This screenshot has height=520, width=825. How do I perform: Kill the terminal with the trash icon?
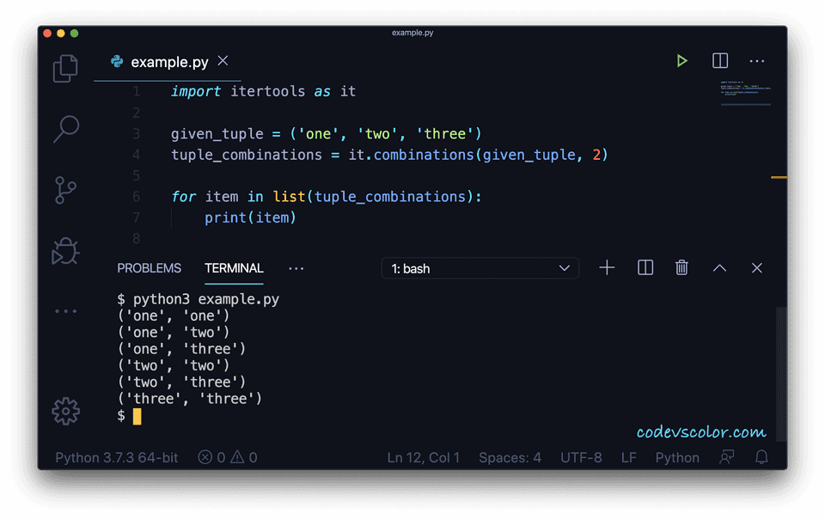pos(681,267)
